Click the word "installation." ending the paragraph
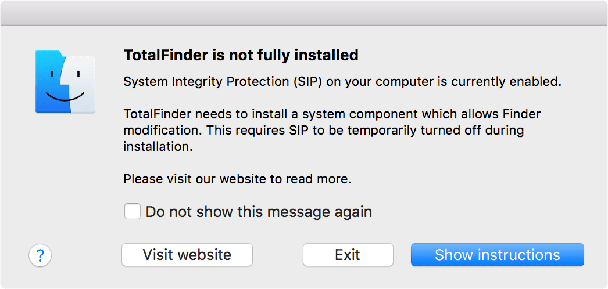The width and height of the screenshot is (608, 289). pos(158,147)
